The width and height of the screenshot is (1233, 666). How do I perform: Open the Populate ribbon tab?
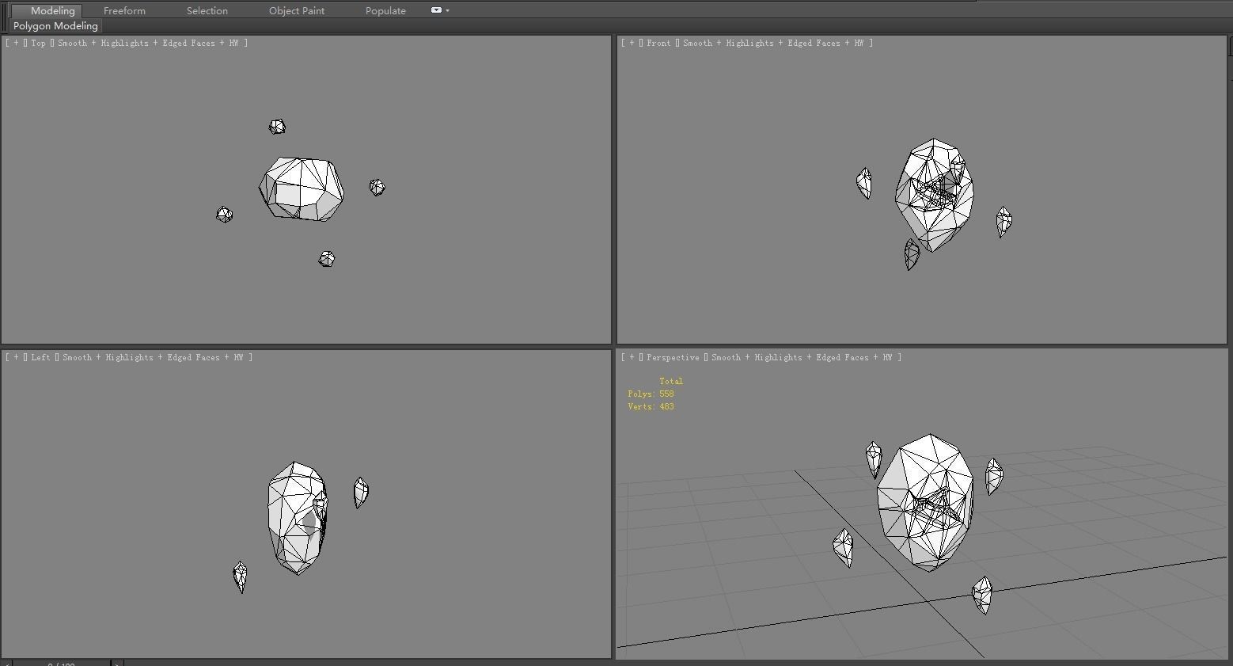pos(385,10)
